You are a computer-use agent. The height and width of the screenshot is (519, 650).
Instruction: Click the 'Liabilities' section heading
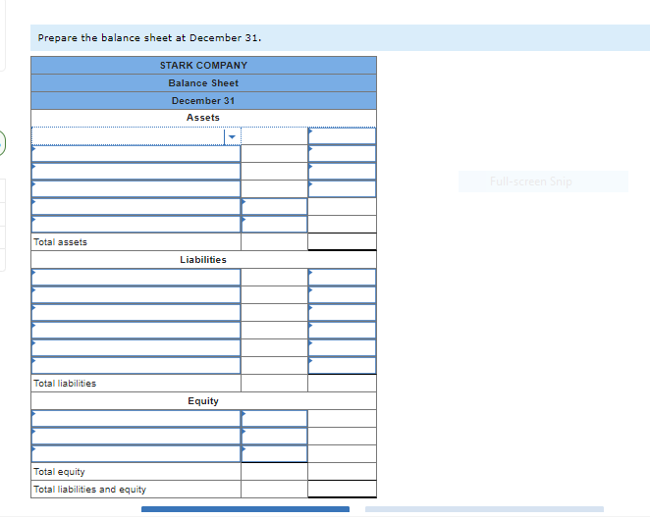203,260
